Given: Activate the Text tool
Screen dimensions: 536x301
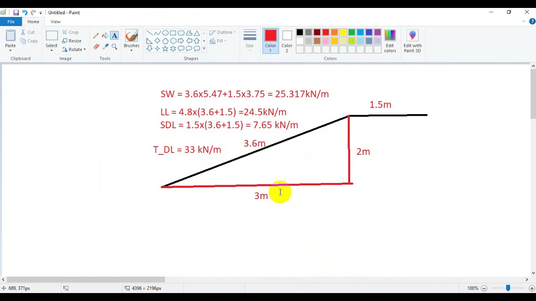Looking at the screenshot, I should coord(114,36).
